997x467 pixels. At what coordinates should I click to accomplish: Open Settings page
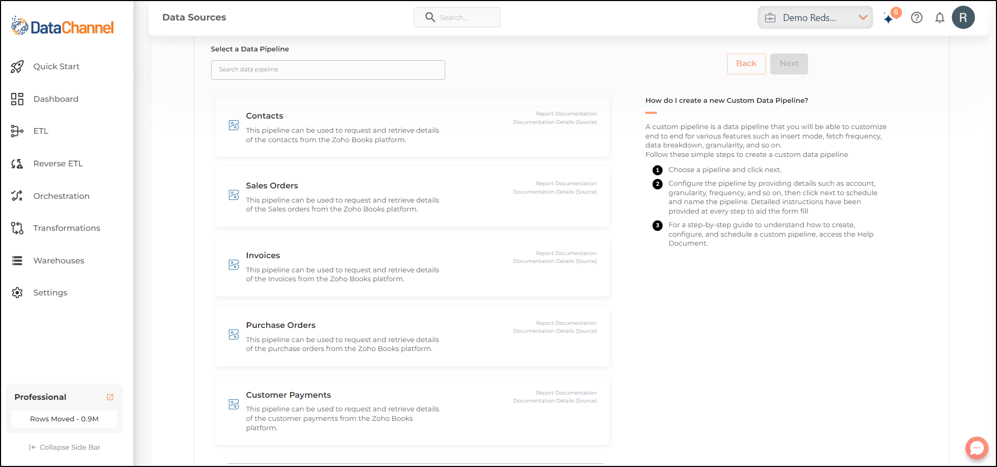coord(50,293)
